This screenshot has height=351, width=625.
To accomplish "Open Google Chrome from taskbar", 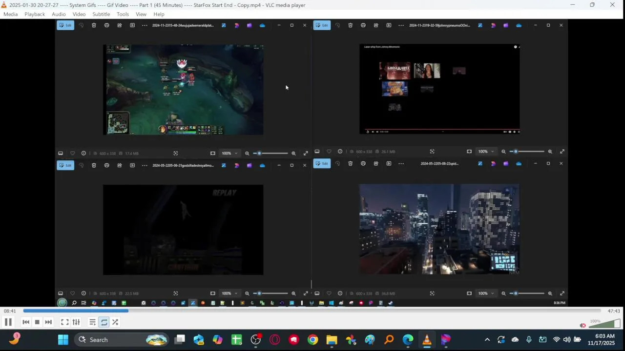I will coord(313,340).
